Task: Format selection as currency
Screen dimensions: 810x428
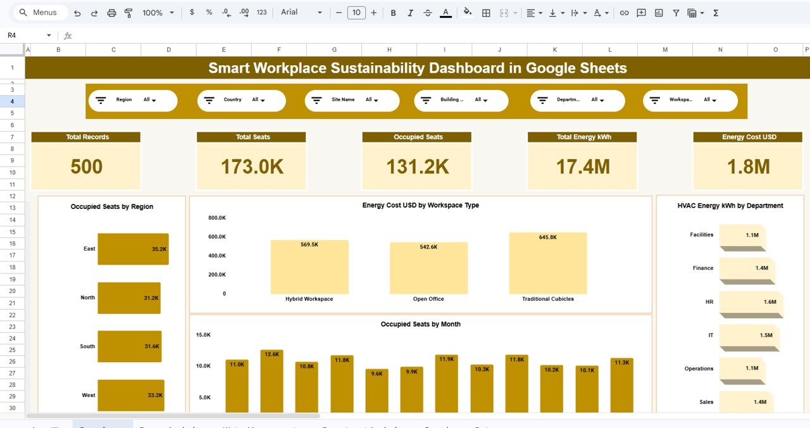Action: [192, 12]
